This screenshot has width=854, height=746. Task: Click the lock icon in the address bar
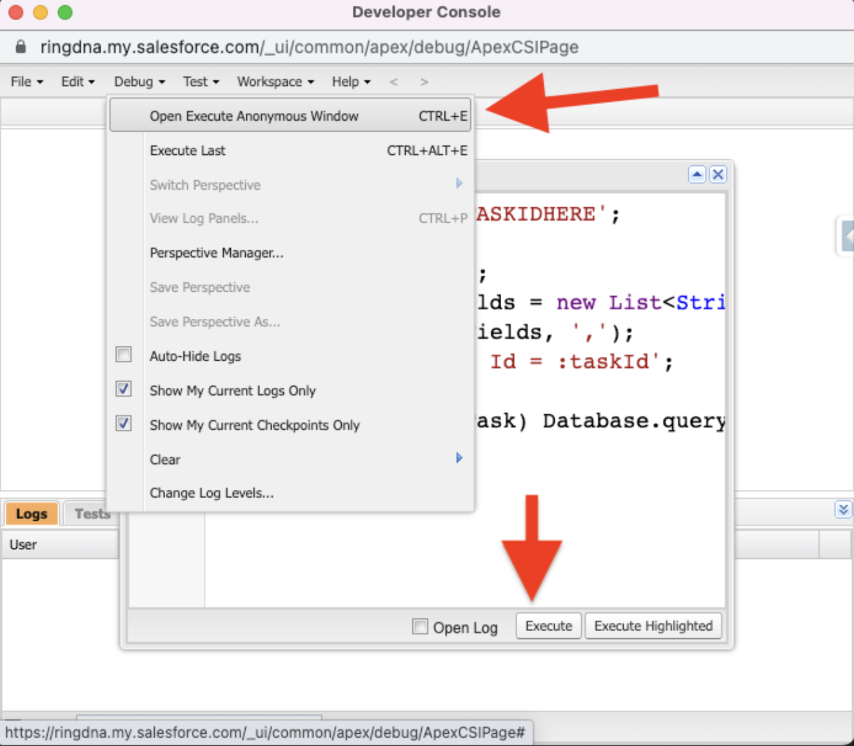[20, 46]
